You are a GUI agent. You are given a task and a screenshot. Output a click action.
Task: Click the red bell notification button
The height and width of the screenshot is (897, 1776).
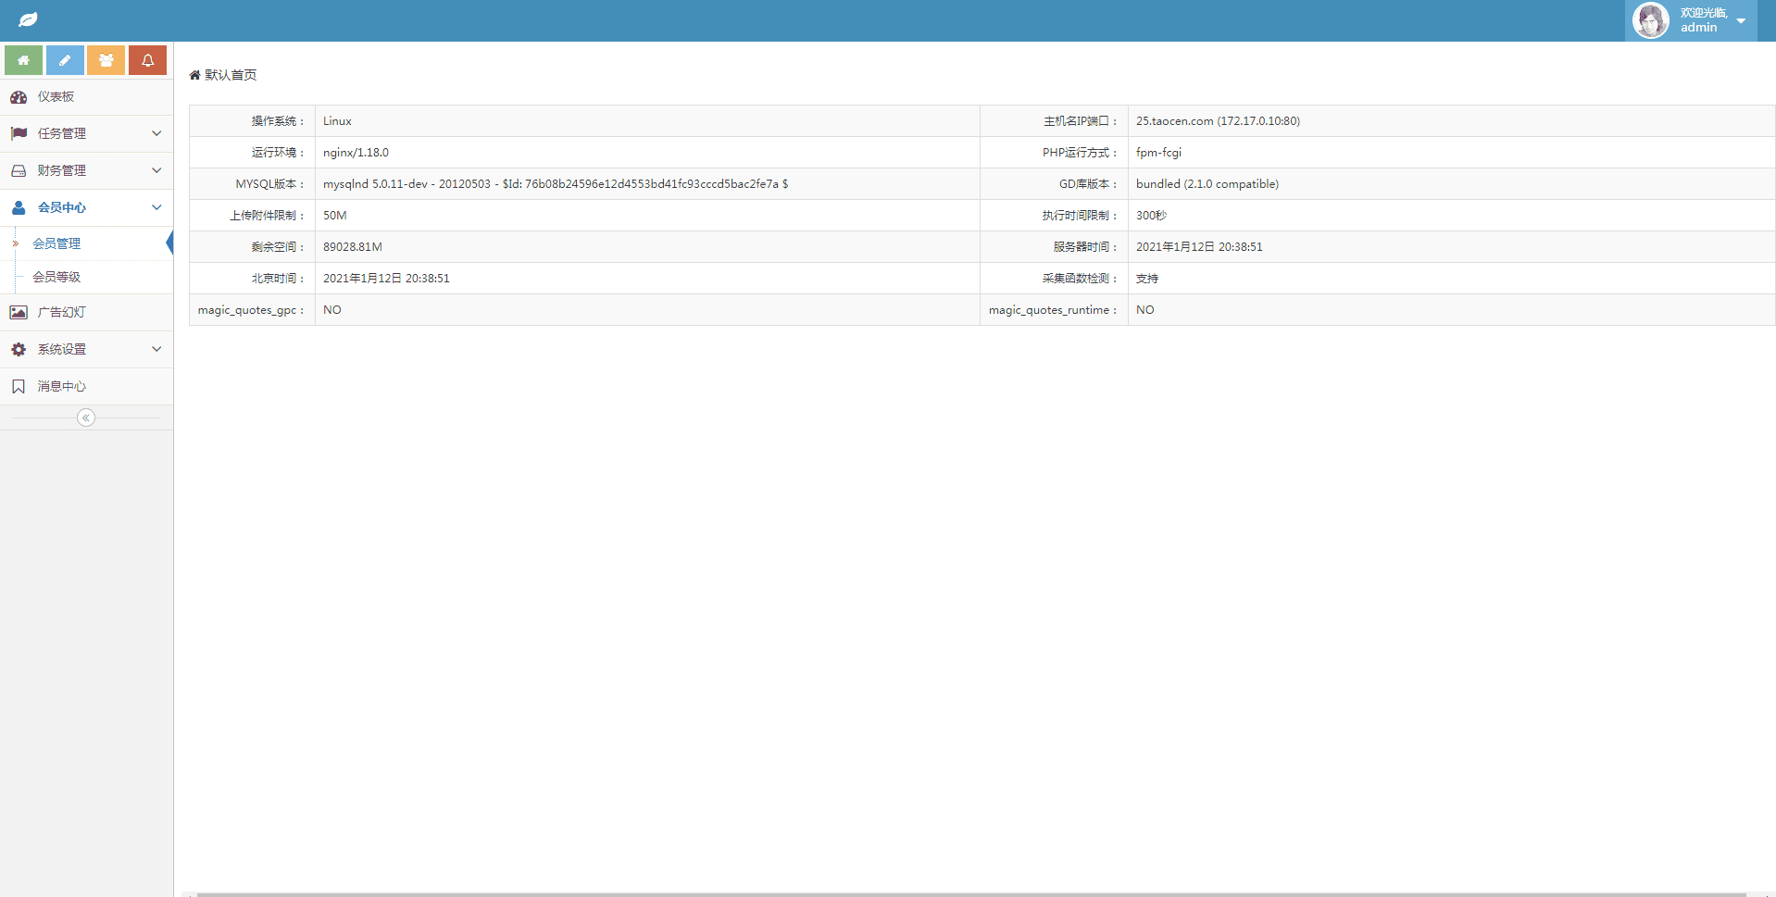pos(147,60)
